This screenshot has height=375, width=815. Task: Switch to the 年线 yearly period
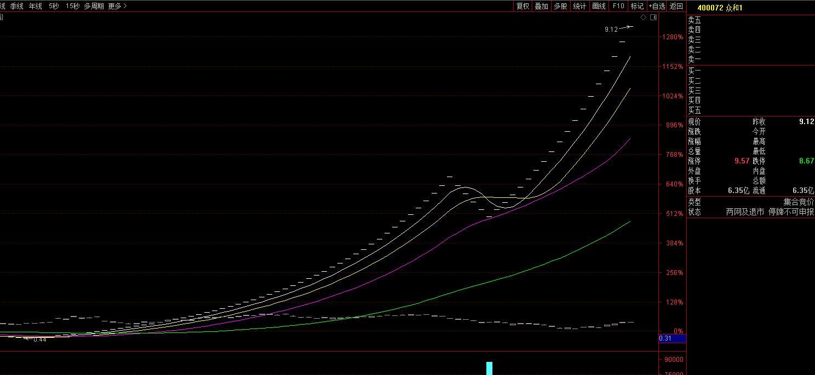[35, 6]
